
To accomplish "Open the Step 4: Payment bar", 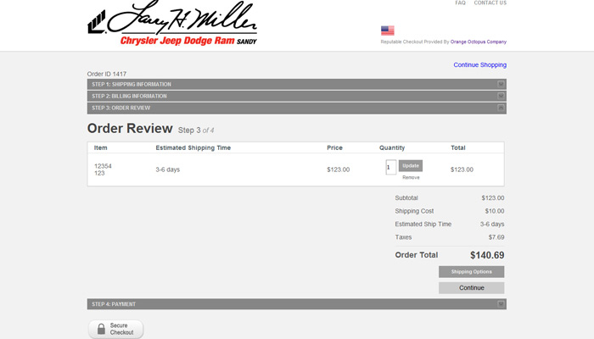I will pyautogui.click(x=297, y=303).
